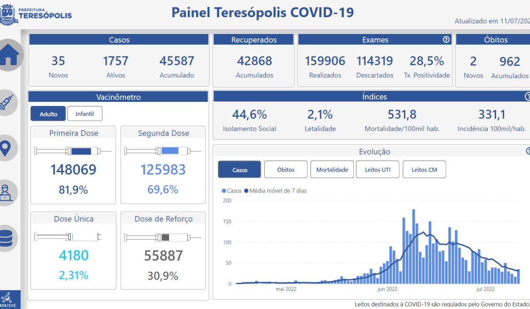Click the Casos legend color marker
530x309 pixels.
point(223,191)
